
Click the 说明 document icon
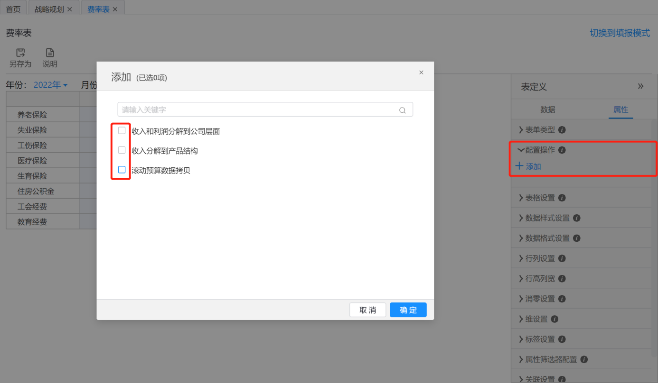pos(50,53)
